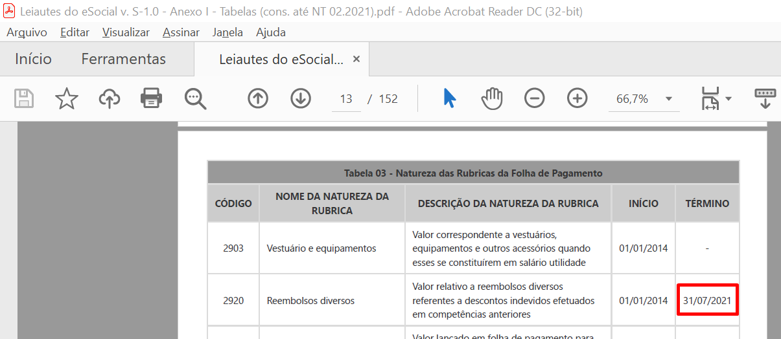Image resolution: width=781 pixels, height=339 pixels.
Task: Click the fit page width icon
Action: coord(710,98)
